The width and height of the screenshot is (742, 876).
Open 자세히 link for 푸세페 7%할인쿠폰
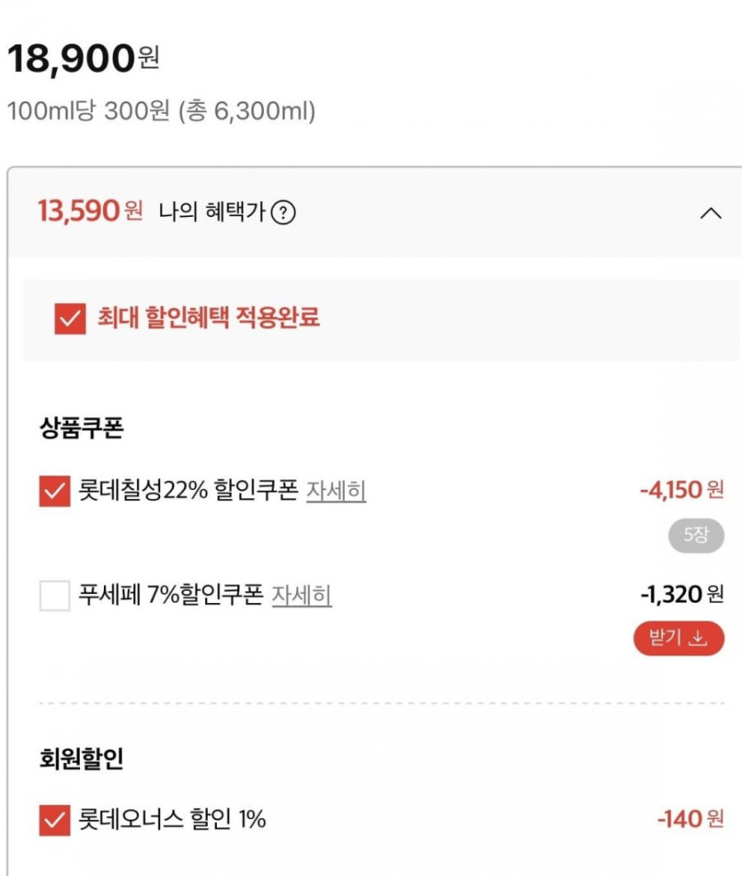[x=301, y=595]
